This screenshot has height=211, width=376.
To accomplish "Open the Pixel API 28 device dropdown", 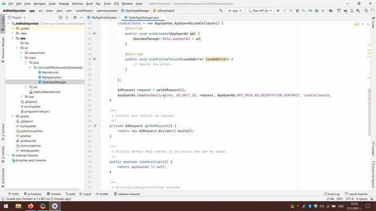I will tap(260, 11).
